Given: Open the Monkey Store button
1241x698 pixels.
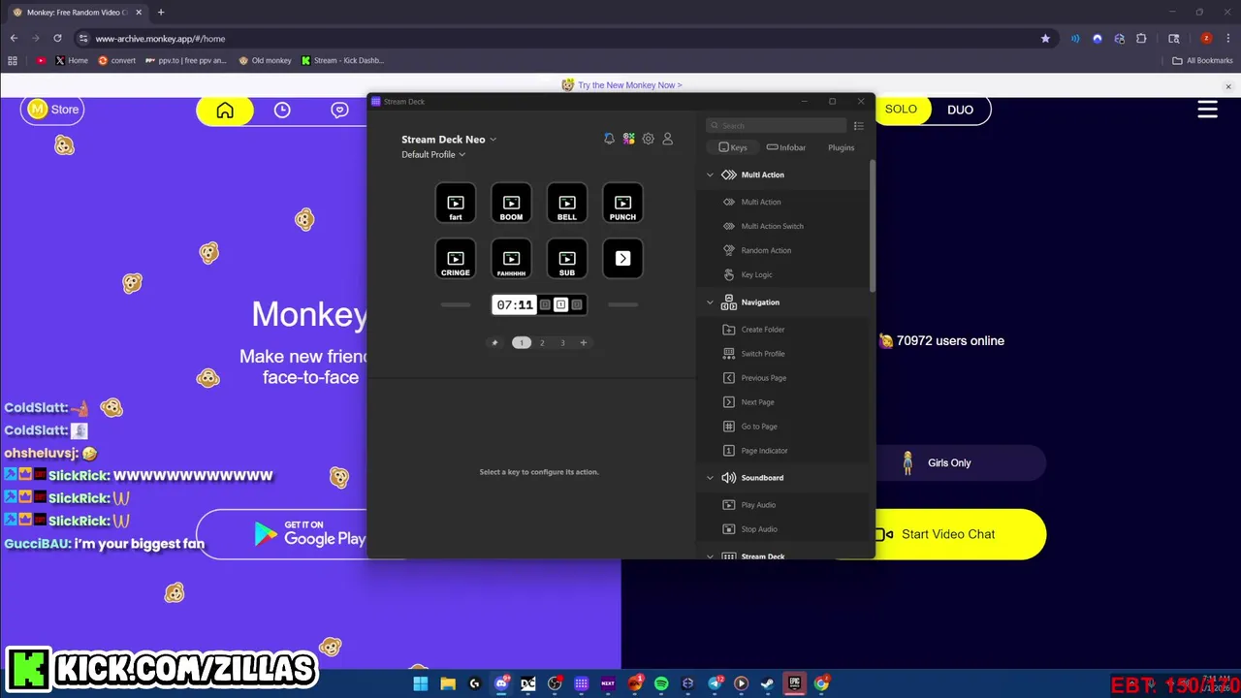Looking at the screenshot, I should point(53,110).
